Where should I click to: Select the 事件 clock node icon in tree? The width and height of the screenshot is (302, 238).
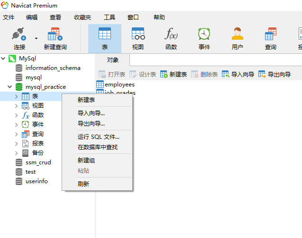[x=26, y=125]
